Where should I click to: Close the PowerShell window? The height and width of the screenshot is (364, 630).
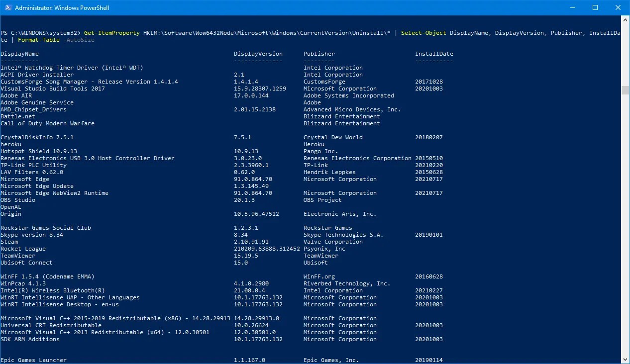pos(618,7)
